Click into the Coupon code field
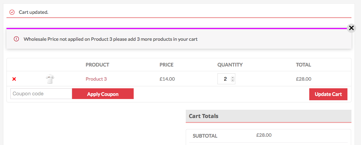This screenshot has height=145, width=361. [x=42, y=94]
